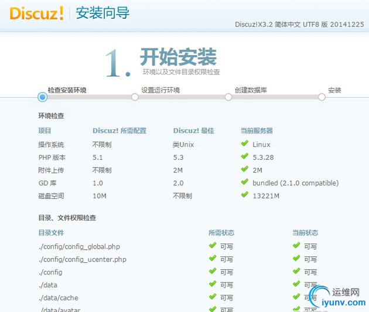Click the 环境检查 section heading

(x=51, y=116)
